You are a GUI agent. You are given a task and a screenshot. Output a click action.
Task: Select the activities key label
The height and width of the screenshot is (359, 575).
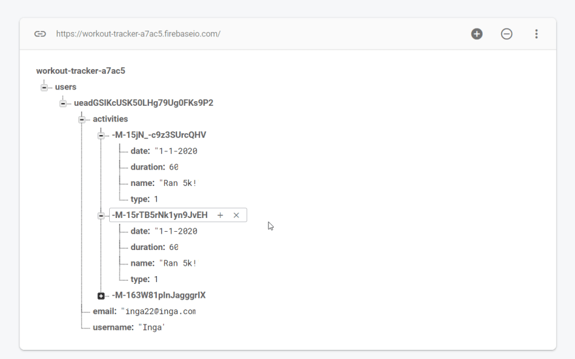[110, 119]
